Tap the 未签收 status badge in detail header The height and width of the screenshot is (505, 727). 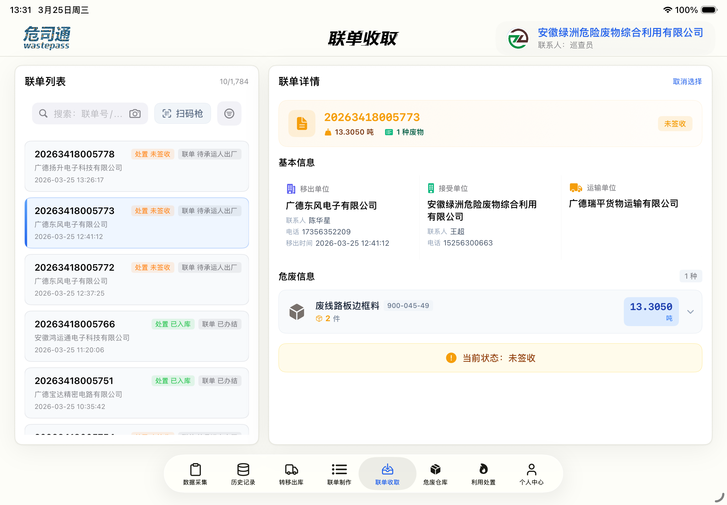coord(675,123)
